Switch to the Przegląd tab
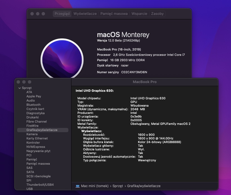Image resolution: width=231 pixels, height=195 pixels. (x=62, y=14)
